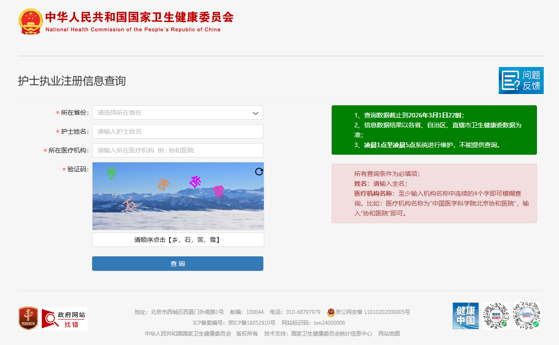Click the 石 character in captcha image
The height and width of the screenshot is (345, 559).
coord(130,205)
